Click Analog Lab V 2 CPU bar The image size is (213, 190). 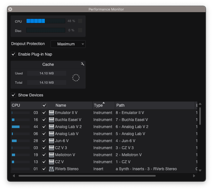(21, 127)
